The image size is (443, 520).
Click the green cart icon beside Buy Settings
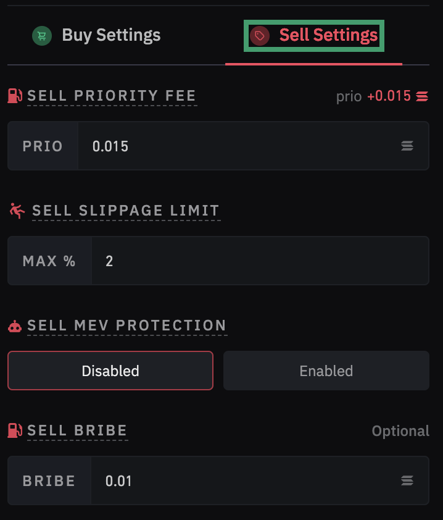pos(42,36)
